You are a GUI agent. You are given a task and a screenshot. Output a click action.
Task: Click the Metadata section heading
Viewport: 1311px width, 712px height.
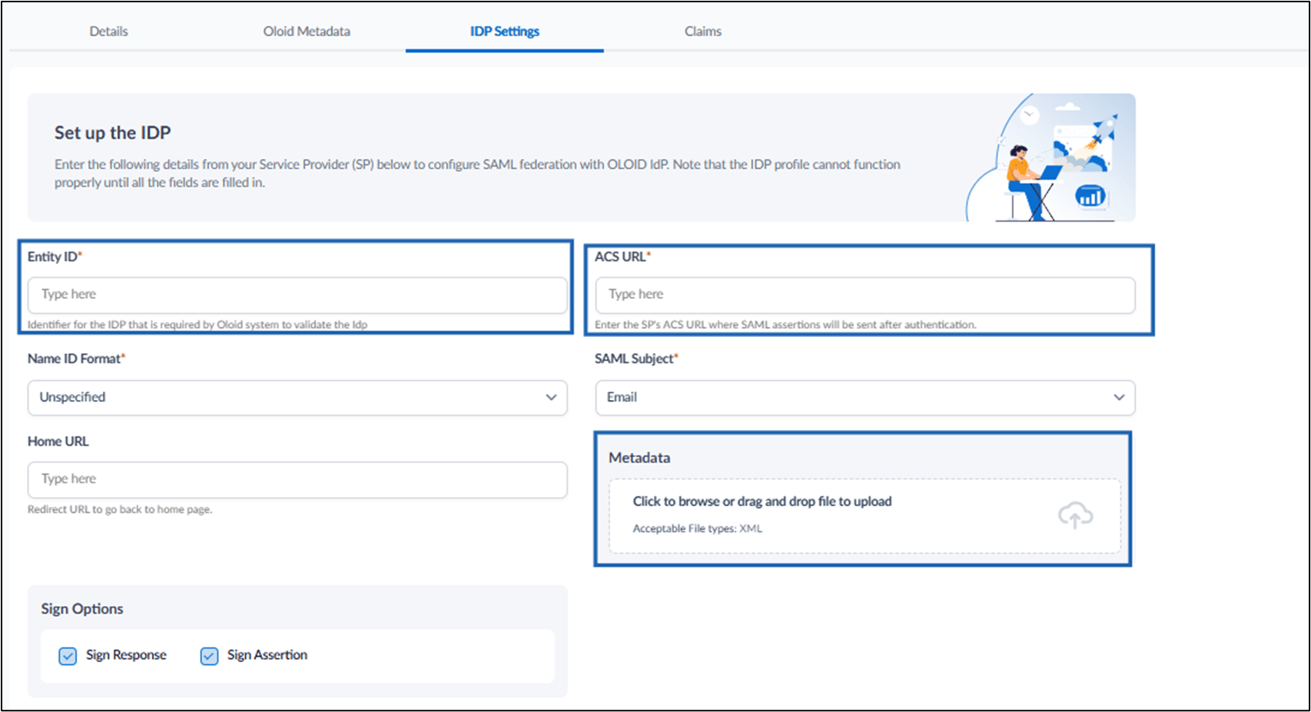click(639, 458)
